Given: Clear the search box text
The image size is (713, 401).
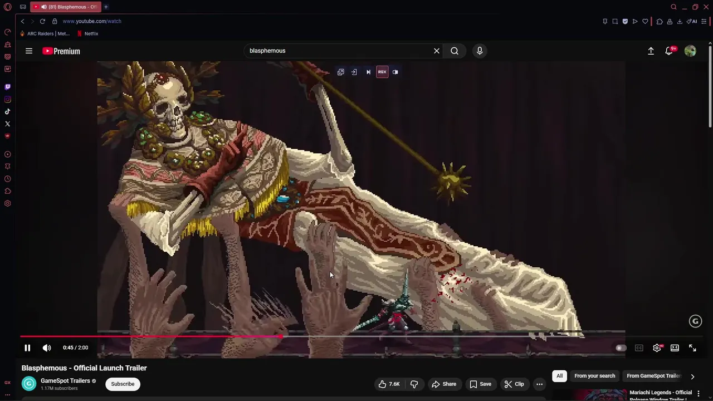Looking at the screenshot, I should (437, 51).
